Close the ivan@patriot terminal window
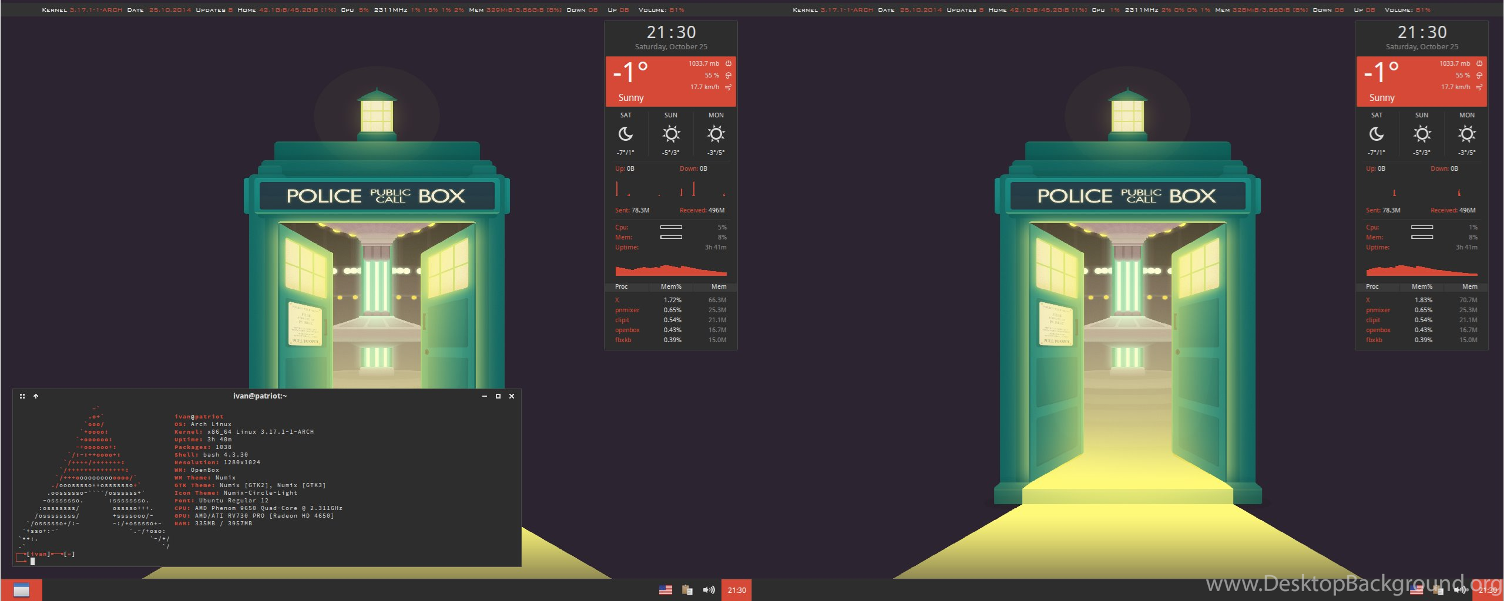 [x=512, y=396]
